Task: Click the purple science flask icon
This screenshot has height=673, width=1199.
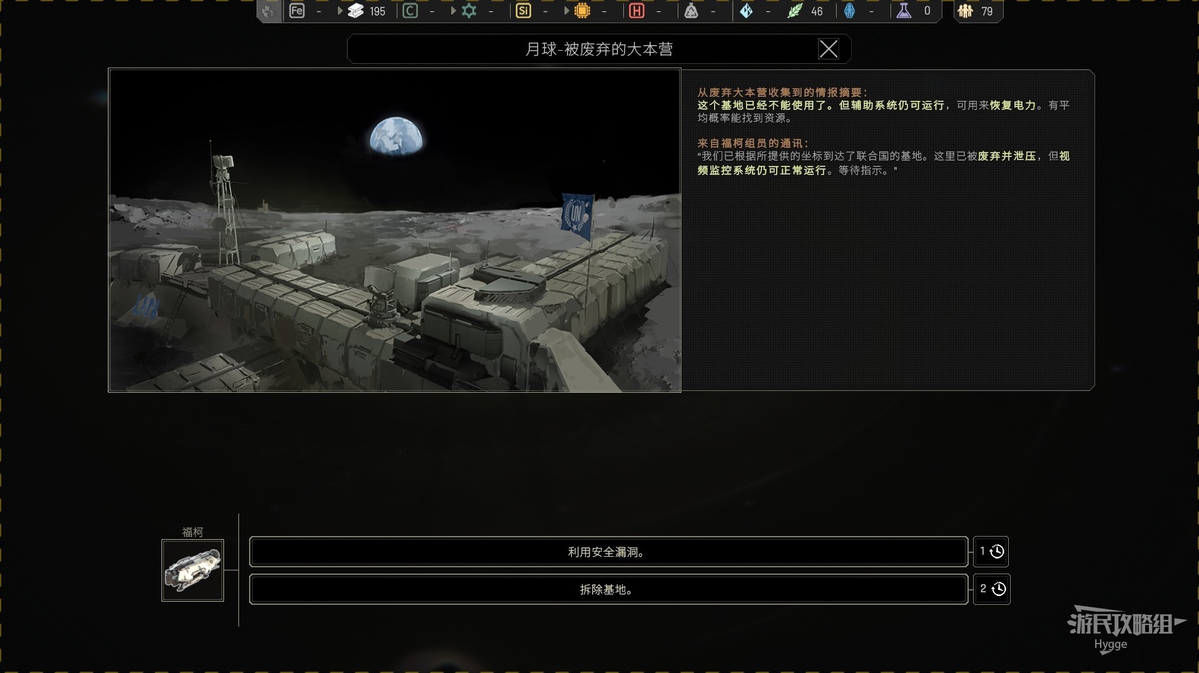Action: [x=904, y=11]
